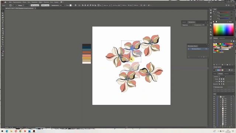236x133 pixels.
Task: Select the salmon pink swatch beside the artboard
Action: [x=87, y=55]
